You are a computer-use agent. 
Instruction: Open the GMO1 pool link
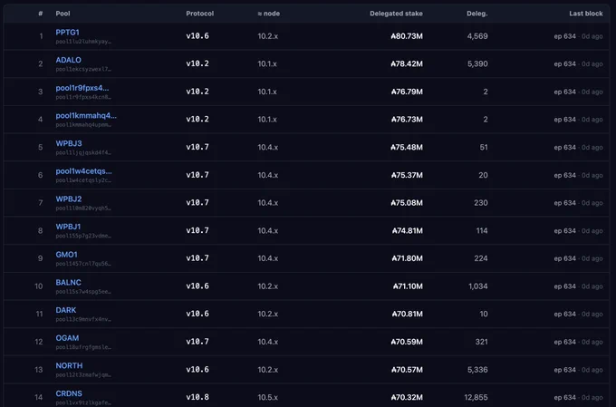(x=66, y=255)
